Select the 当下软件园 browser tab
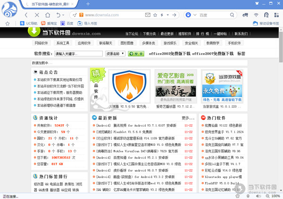283x199 pixels. click(50, 4)
